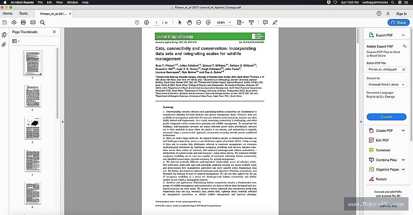The image size is (413, 215).
Task: Open the Find text magnifier icon
Action: tap(43, 22)
